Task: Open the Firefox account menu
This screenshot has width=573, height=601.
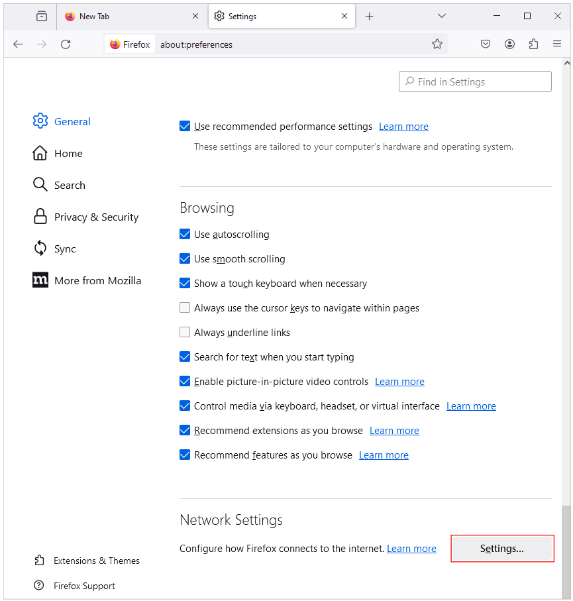Action: pos(509,44)
